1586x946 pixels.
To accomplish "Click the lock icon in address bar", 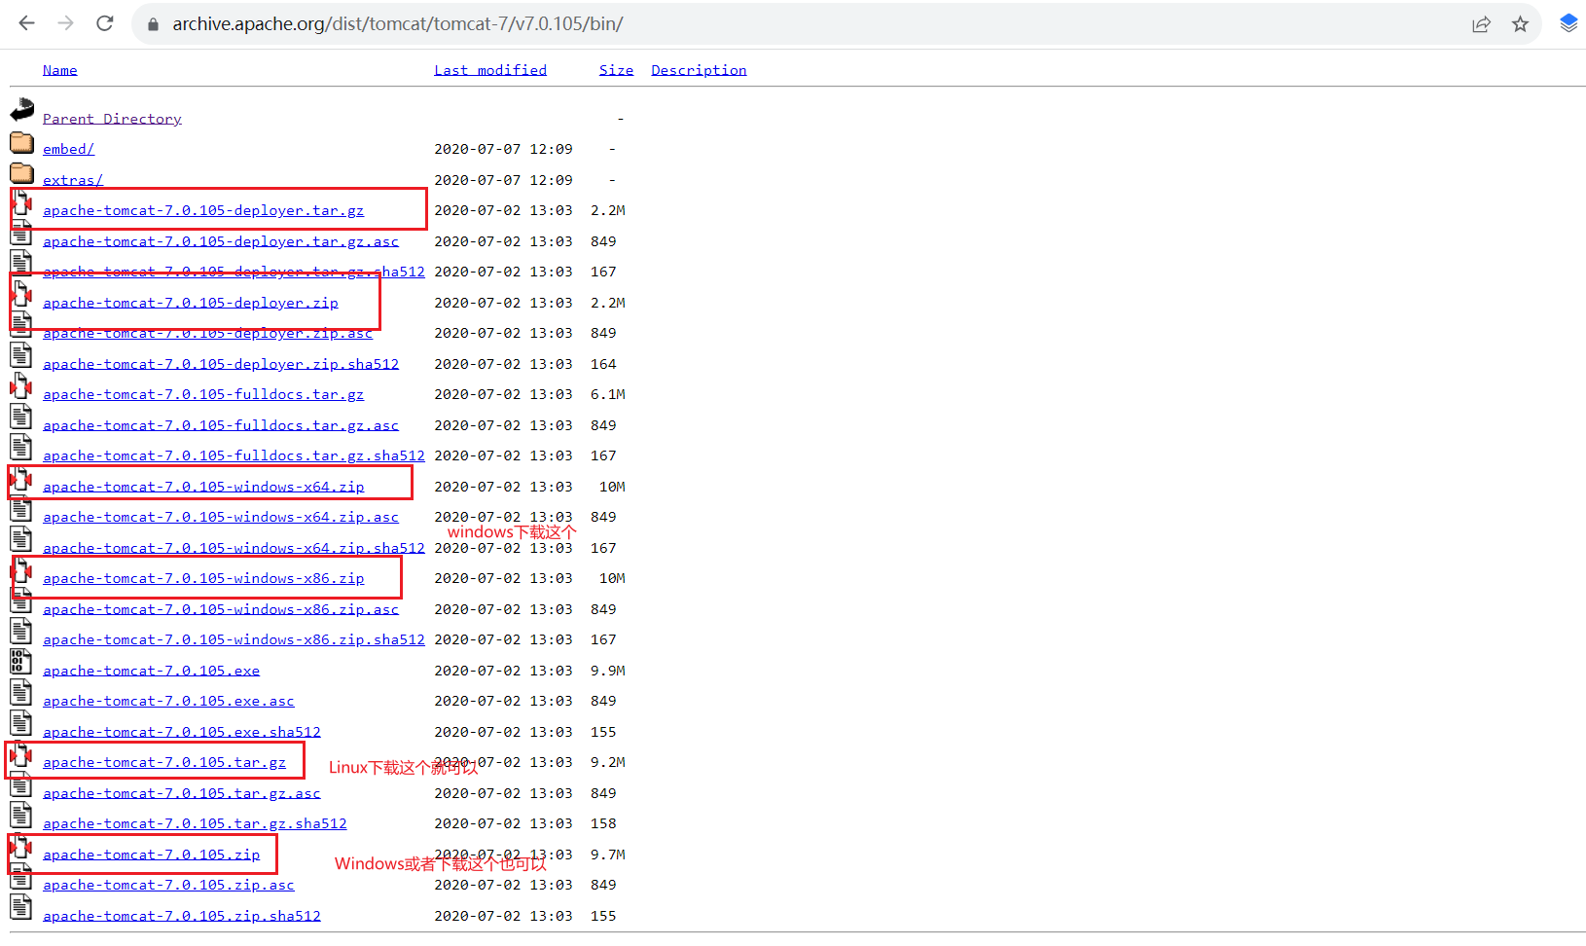I will pos(153,24).
